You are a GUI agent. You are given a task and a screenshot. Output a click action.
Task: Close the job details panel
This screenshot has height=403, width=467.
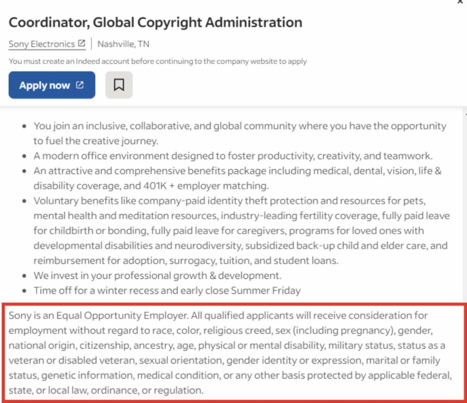click(461, 2)
